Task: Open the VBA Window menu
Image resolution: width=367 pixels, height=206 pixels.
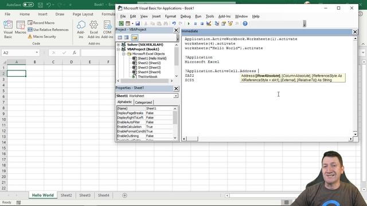Action: tap(241, 17)
